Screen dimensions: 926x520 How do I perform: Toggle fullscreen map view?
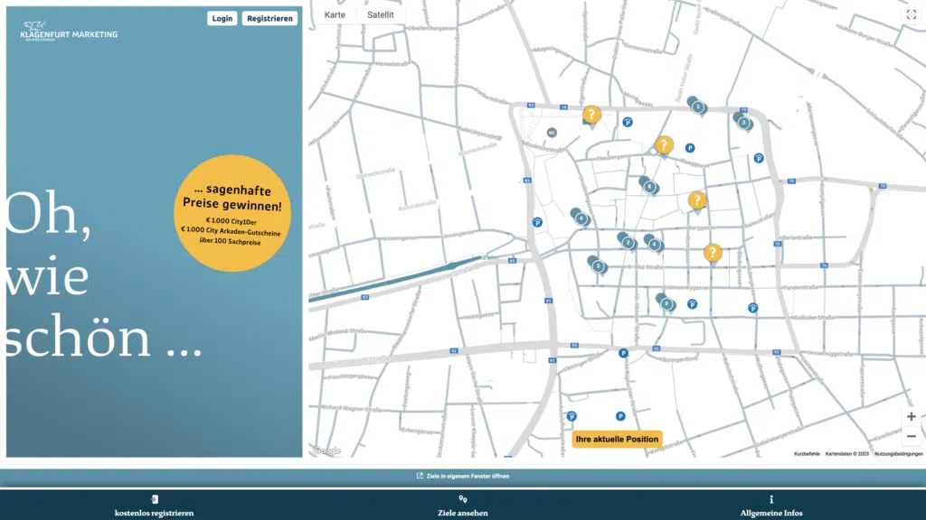click(911, 14)
